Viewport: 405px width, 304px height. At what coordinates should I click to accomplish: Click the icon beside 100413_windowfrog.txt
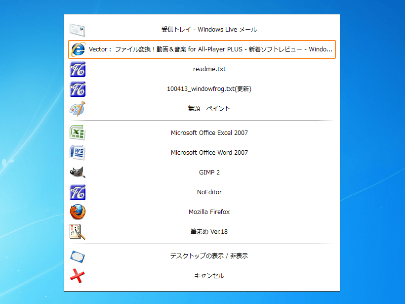[x=78, y=89]
